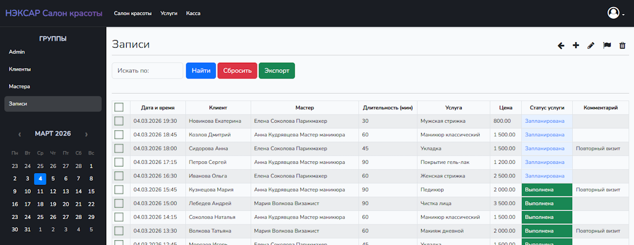Click the Искать по search field
The image size is (634, 245).
pos(147,71)
